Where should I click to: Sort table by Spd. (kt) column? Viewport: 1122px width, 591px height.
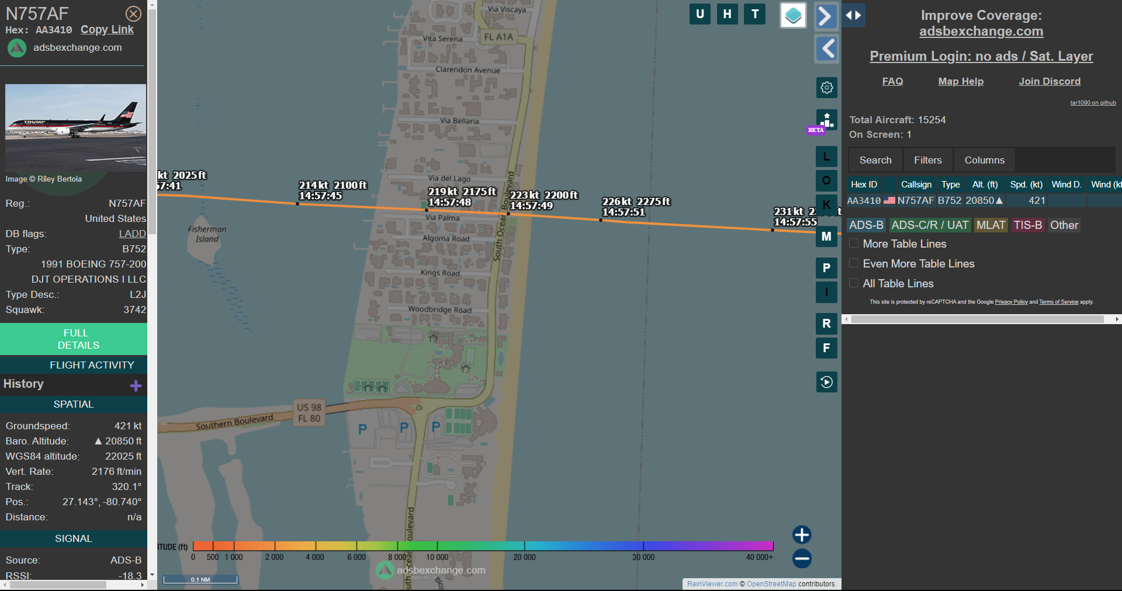point(1026,185)
